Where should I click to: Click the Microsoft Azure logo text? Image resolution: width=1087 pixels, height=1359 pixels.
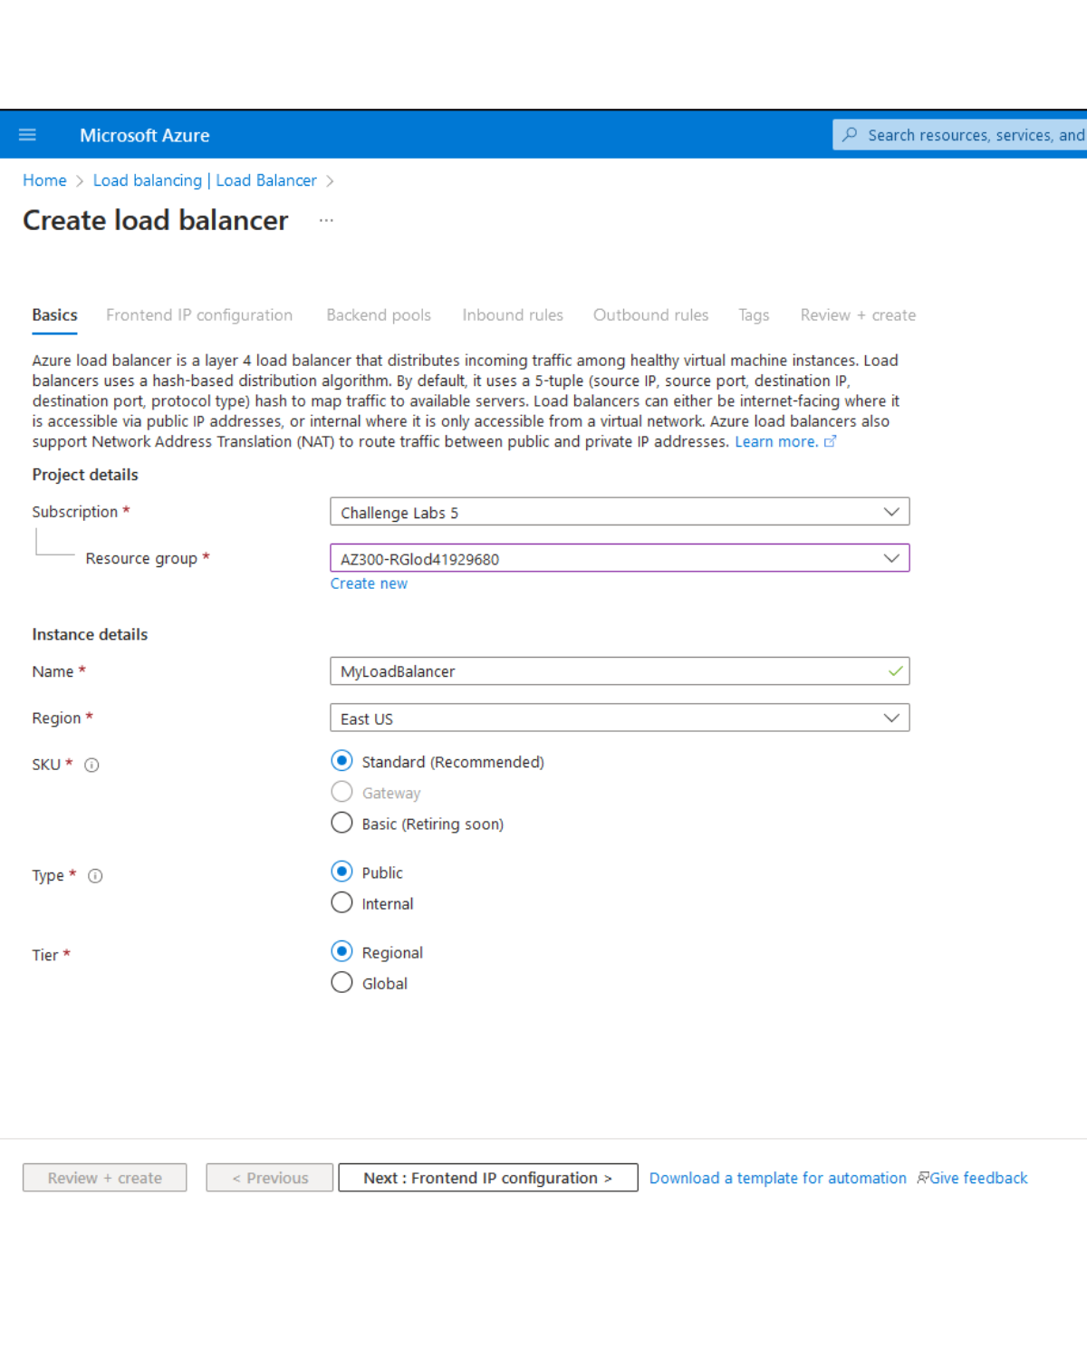point(145,135)
